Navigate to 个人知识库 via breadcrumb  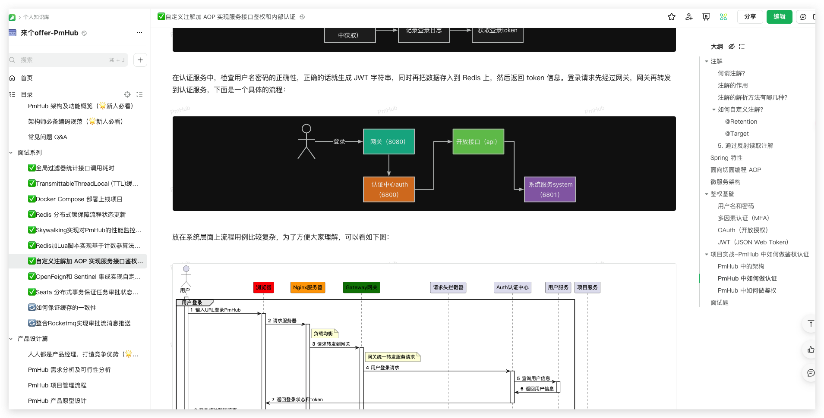tap(37, 17)
